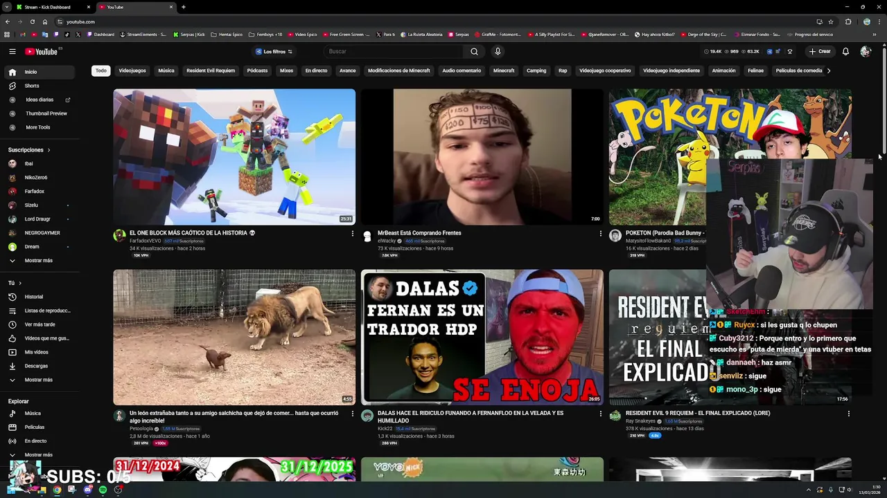Screen dimensions: 887x498
Task: Click the Crear button
Action: click(819, 51)
